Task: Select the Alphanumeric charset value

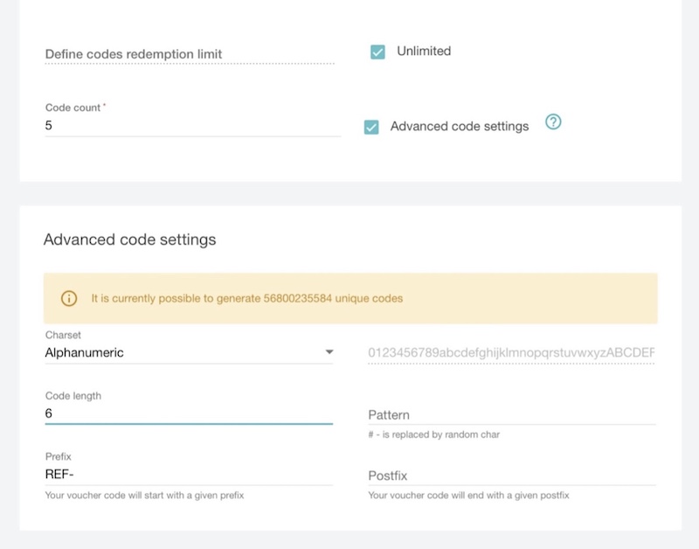Action: click(x=85, y=353)
